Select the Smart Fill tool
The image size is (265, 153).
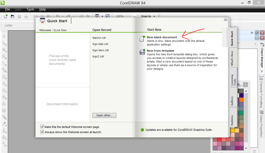[4, 70]
